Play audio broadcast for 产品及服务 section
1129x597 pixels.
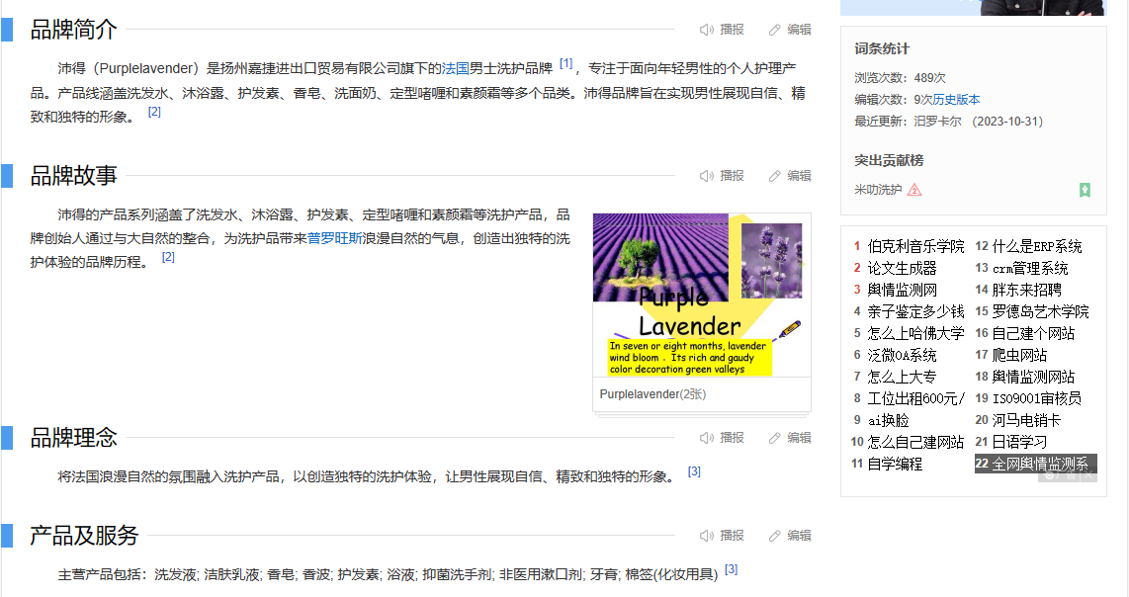click(723, 536)
